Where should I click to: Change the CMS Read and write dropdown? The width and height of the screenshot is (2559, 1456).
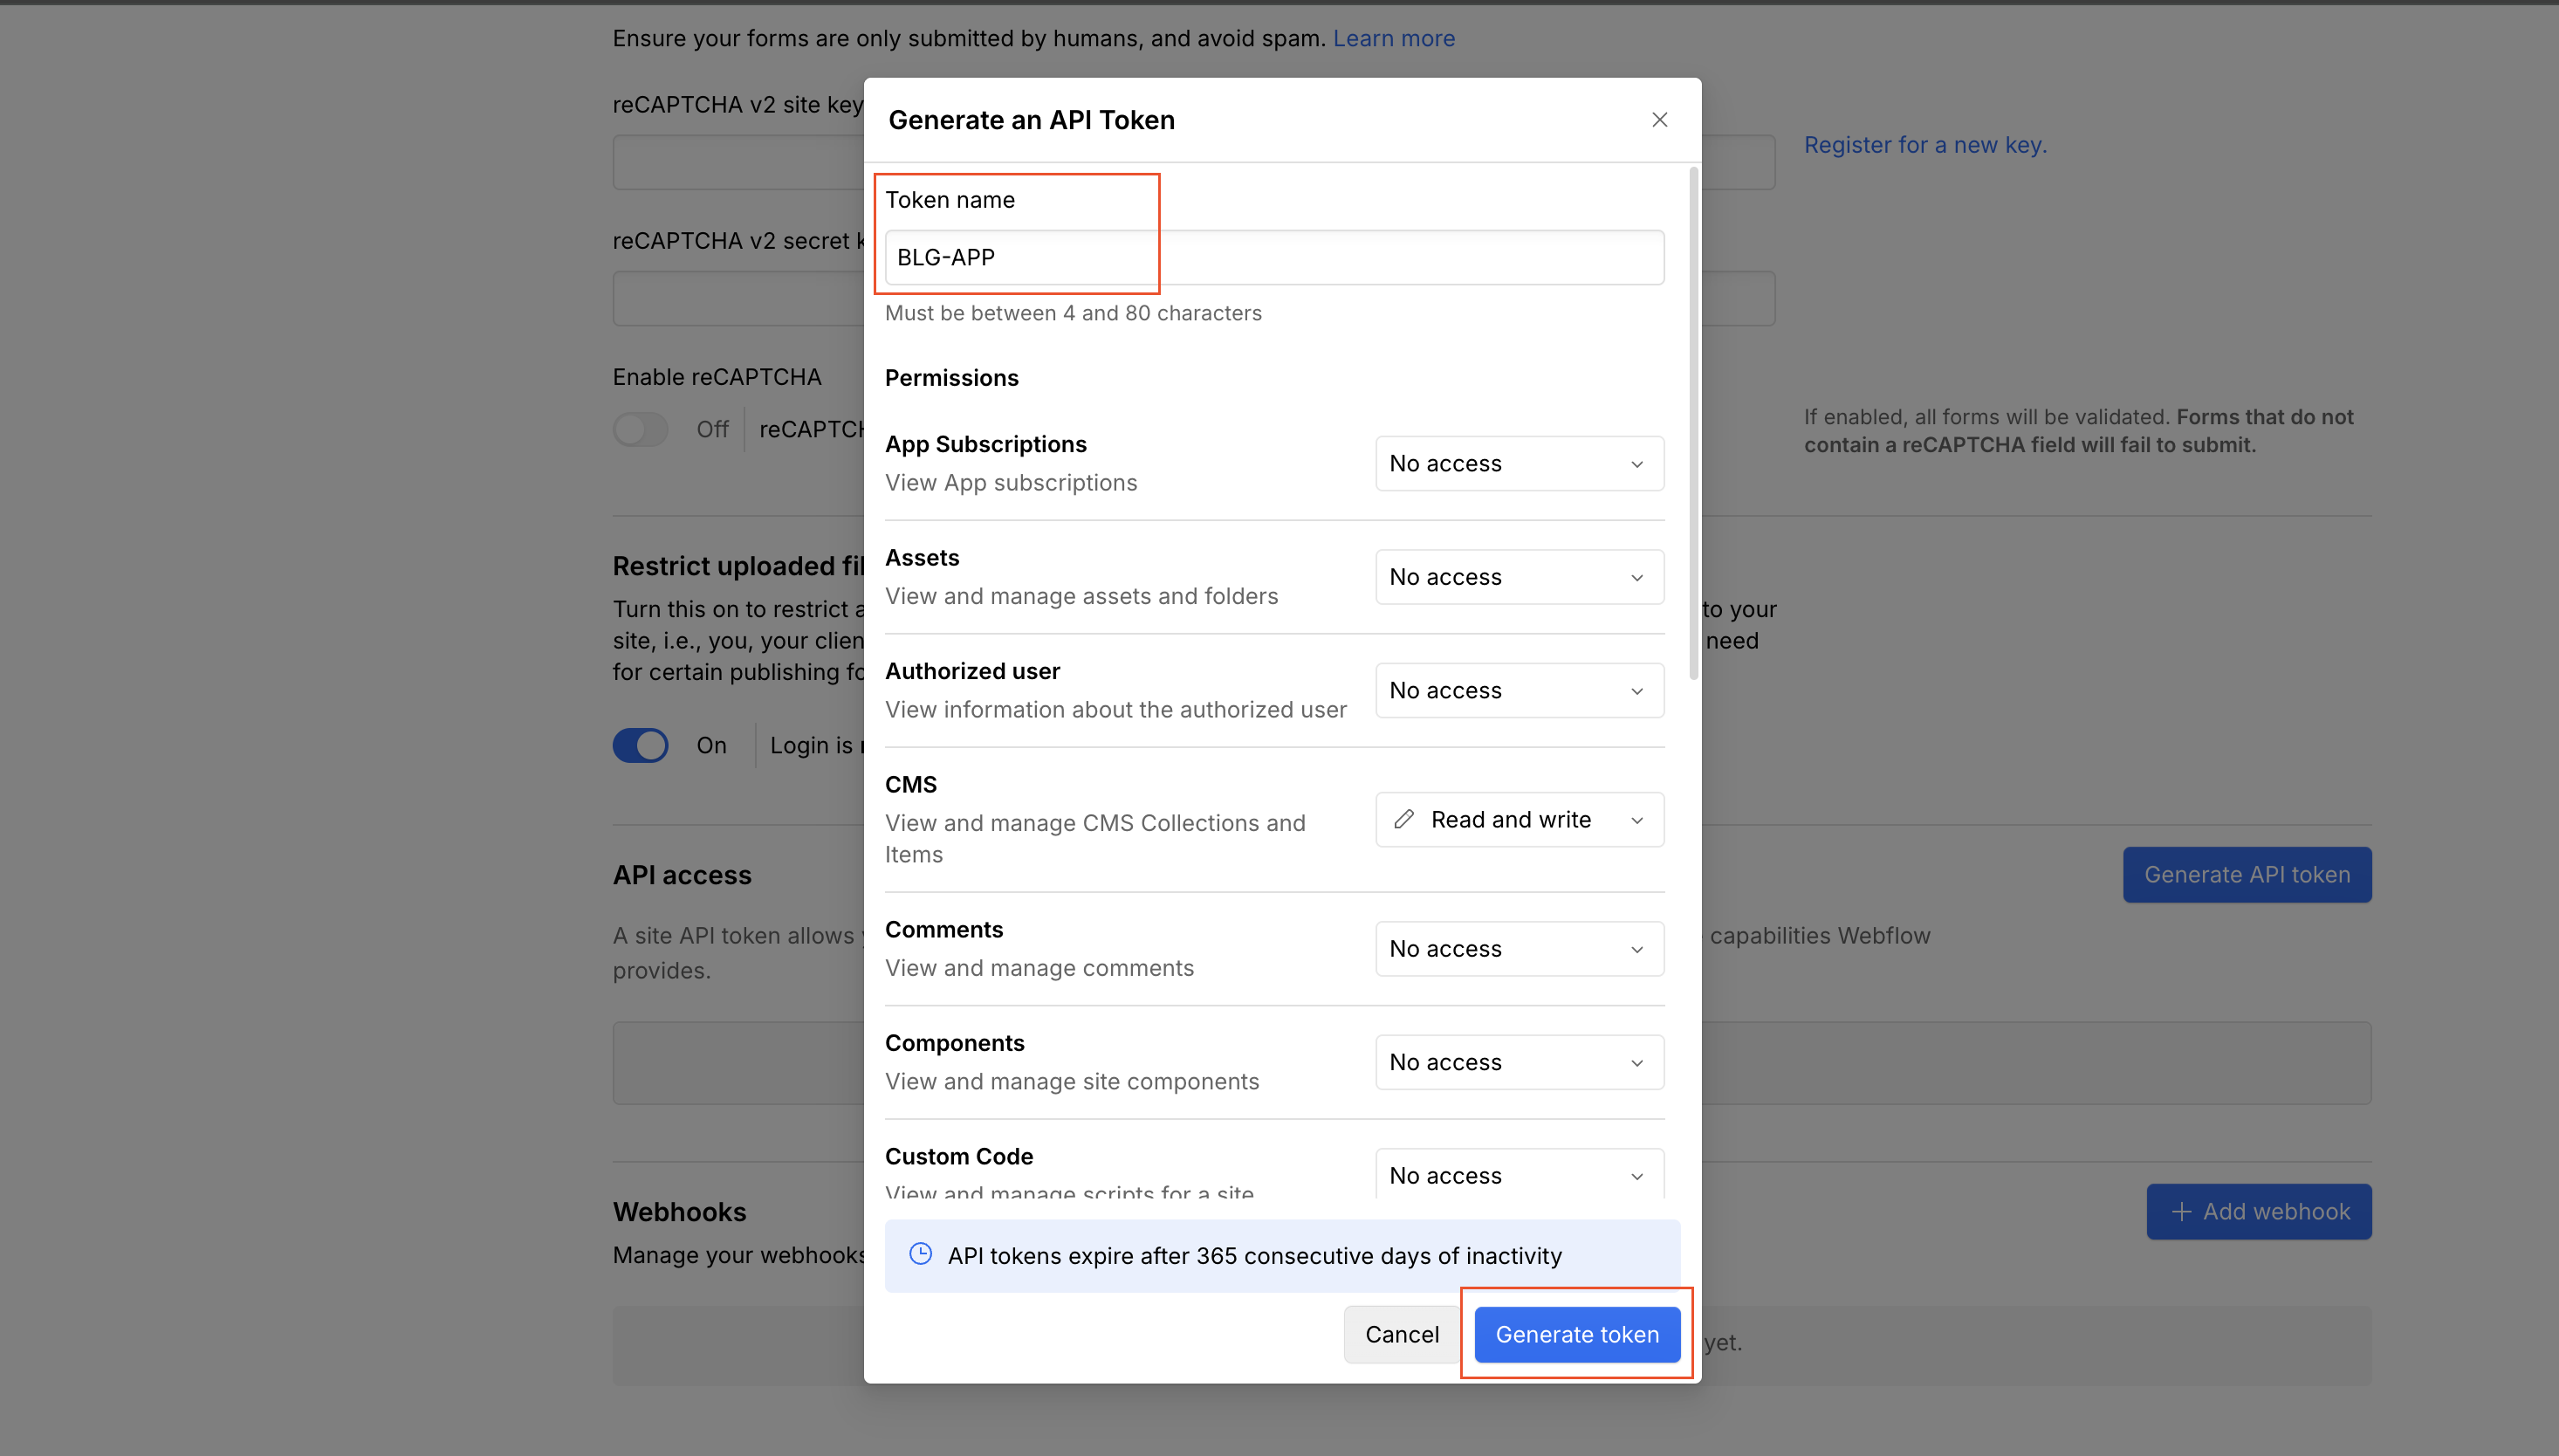[1519, 819]
